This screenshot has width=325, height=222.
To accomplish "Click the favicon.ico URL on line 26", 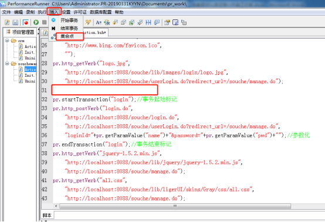I will (x=113, y=46).
